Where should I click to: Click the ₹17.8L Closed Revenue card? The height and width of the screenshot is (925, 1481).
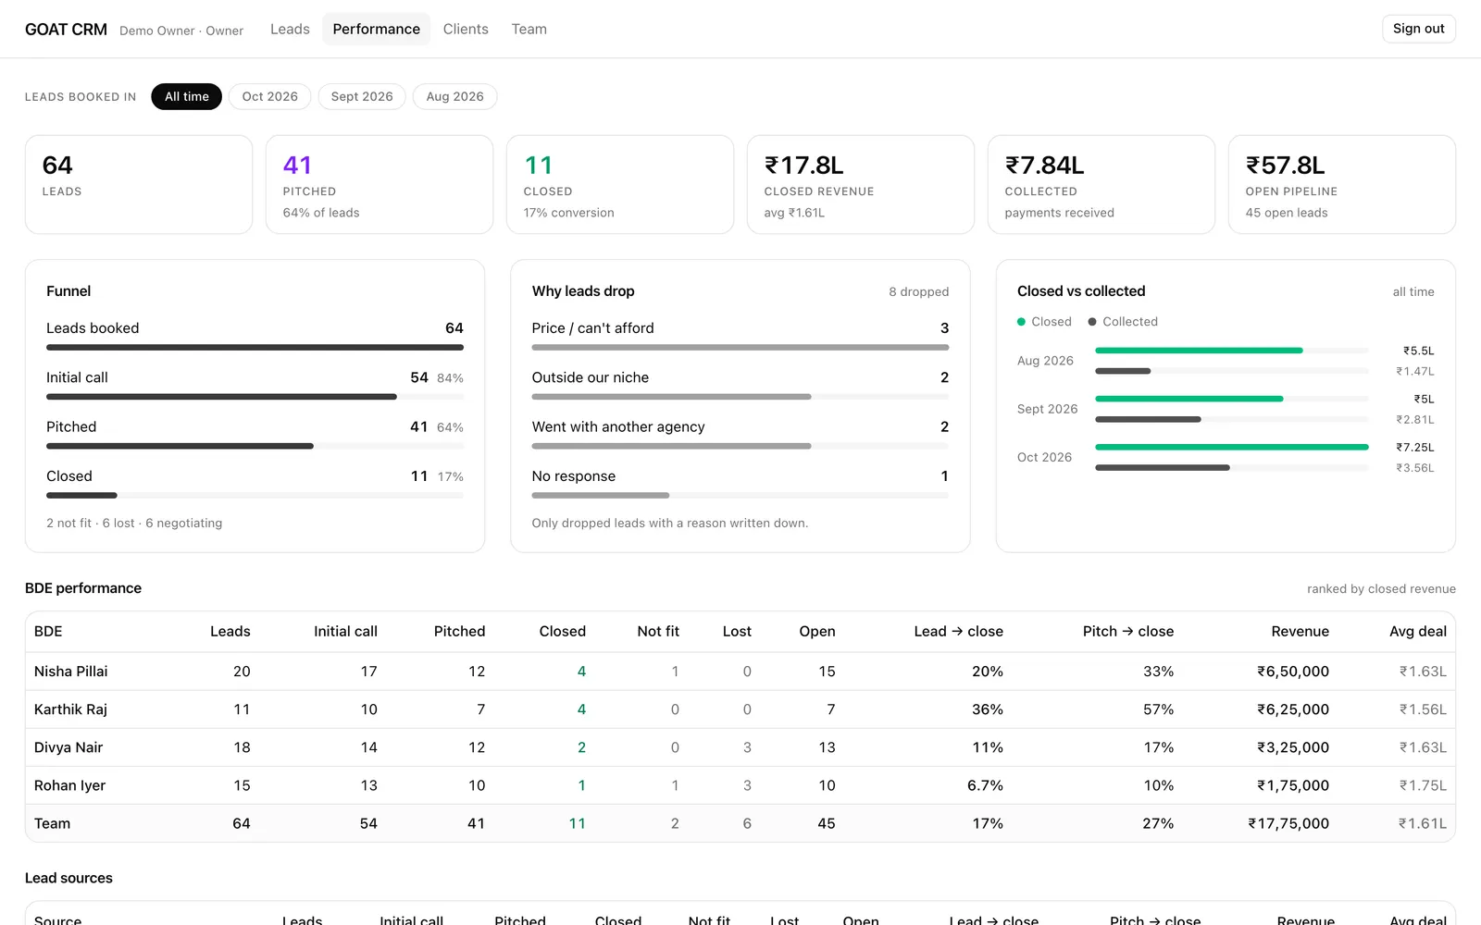click(861, 184)
